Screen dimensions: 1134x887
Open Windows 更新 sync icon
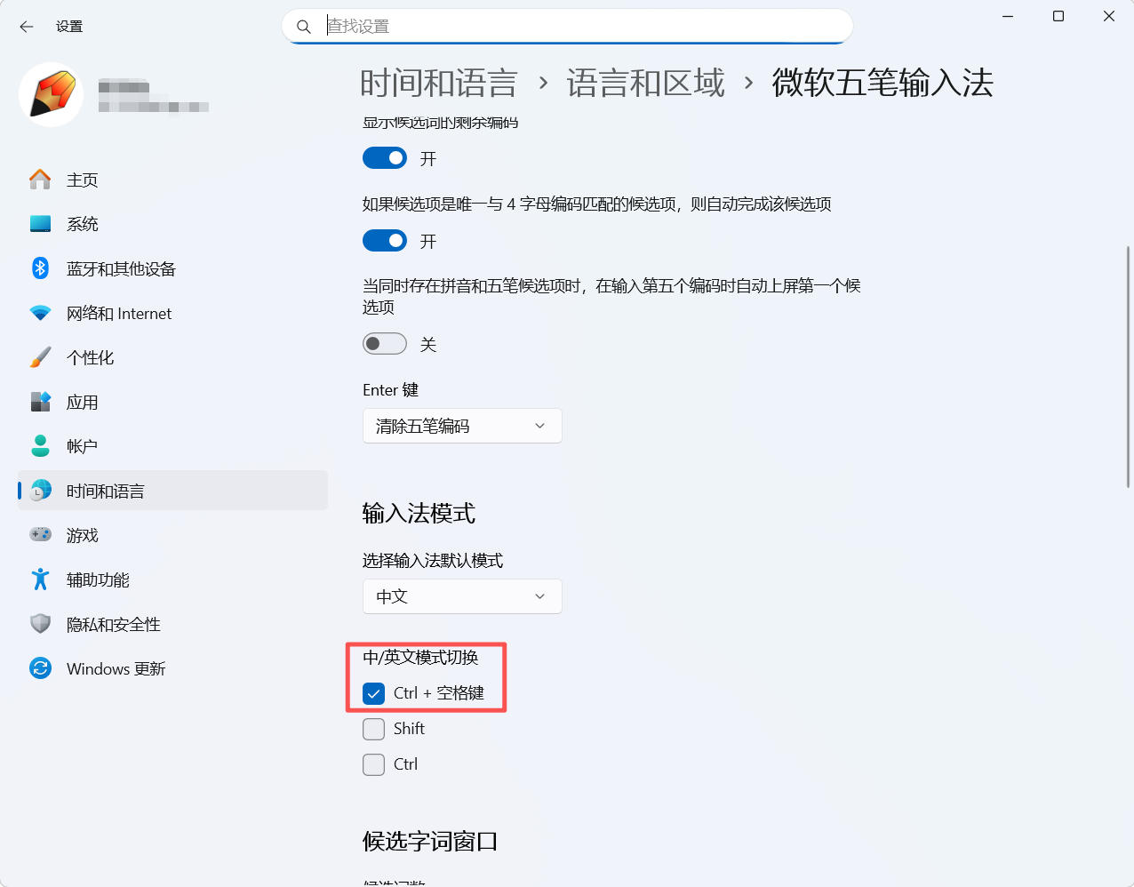40,668
